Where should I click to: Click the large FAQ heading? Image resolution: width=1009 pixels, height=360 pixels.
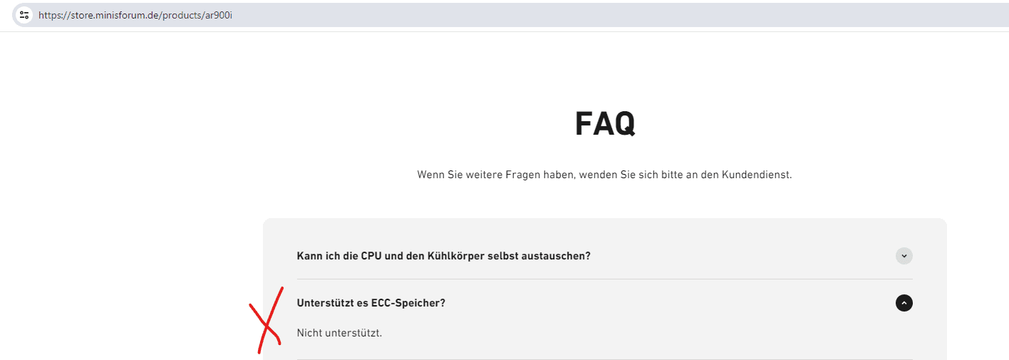click(x=604, y=124)
